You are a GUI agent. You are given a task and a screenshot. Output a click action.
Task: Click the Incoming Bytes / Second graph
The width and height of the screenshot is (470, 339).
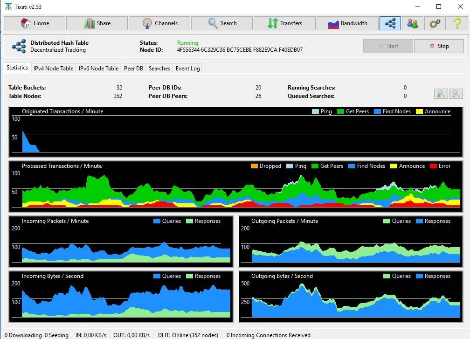pos(121,297)
